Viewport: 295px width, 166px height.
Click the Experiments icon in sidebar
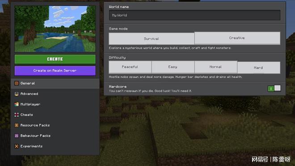(17, 146)
